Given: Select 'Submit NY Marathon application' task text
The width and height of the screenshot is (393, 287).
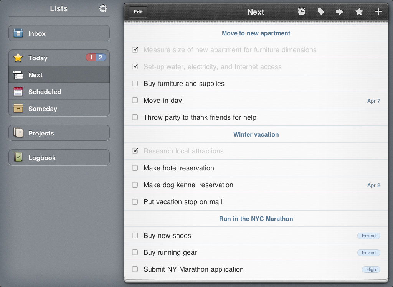Looking at the screenshot, I should (x=193, y=269).
